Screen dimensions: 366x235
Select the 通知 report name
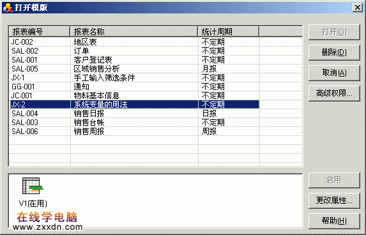[x=81, y=87]
